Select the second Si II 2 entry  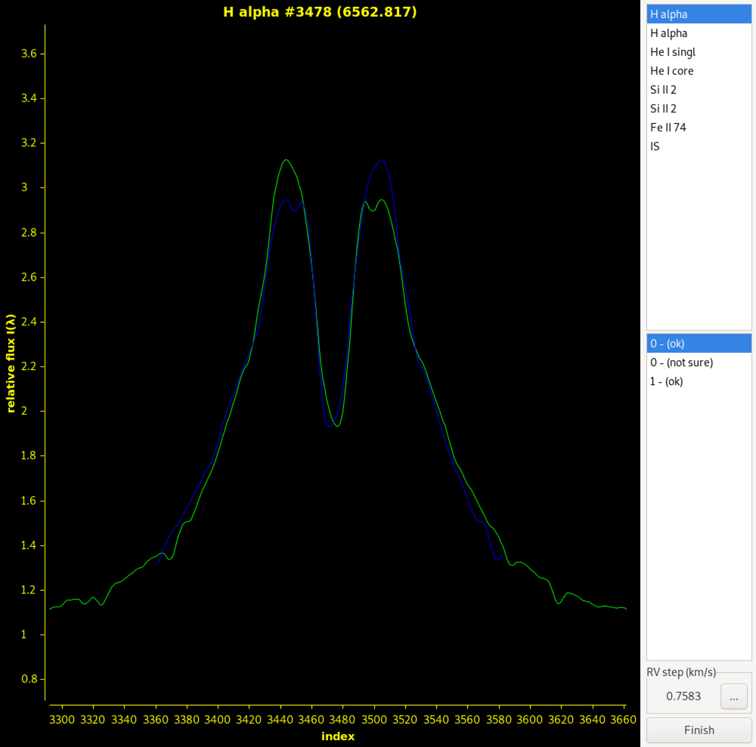[663, 109]
